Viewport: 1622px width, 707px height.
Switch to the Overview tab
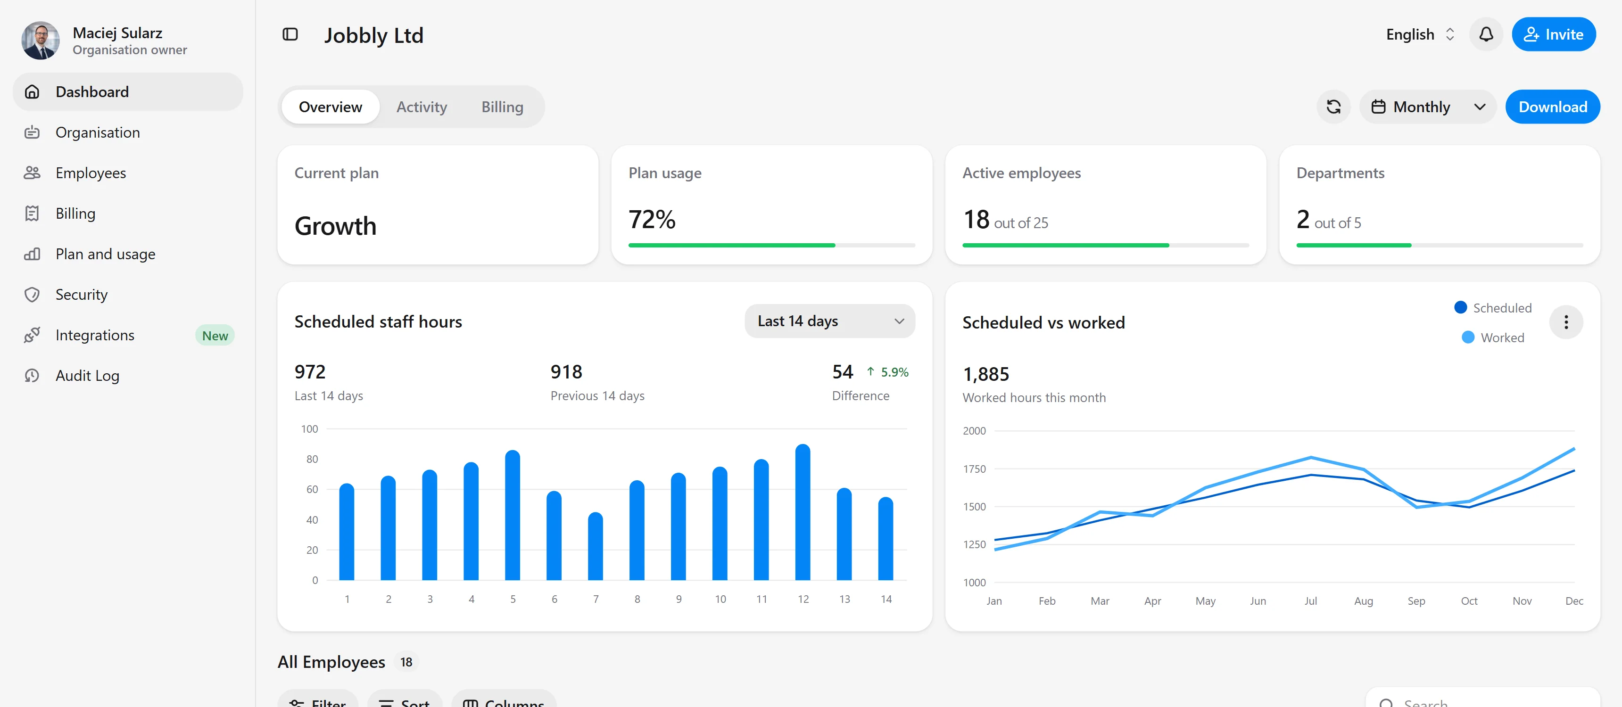click(331, 107)
